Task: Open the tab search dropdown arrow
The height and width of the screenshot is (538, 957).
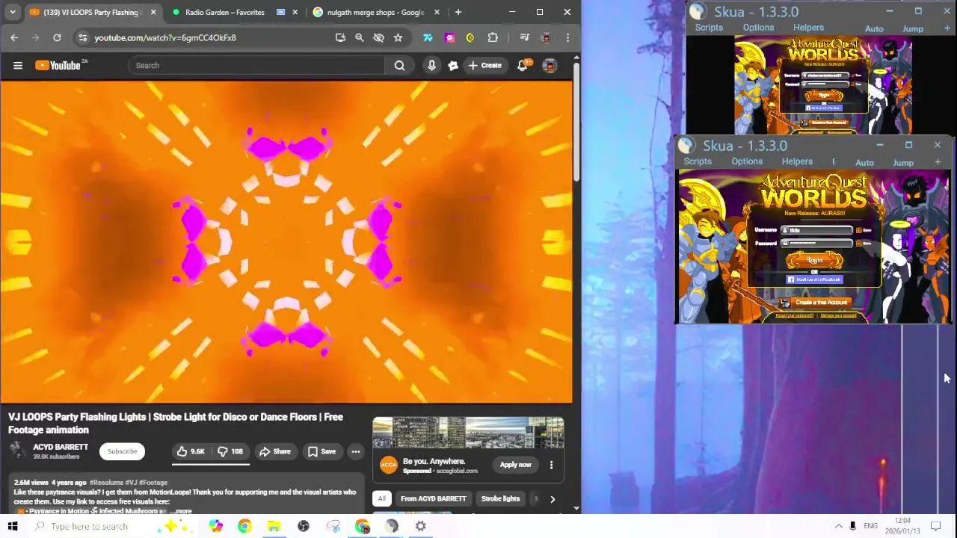Action: tap(13, 12)
